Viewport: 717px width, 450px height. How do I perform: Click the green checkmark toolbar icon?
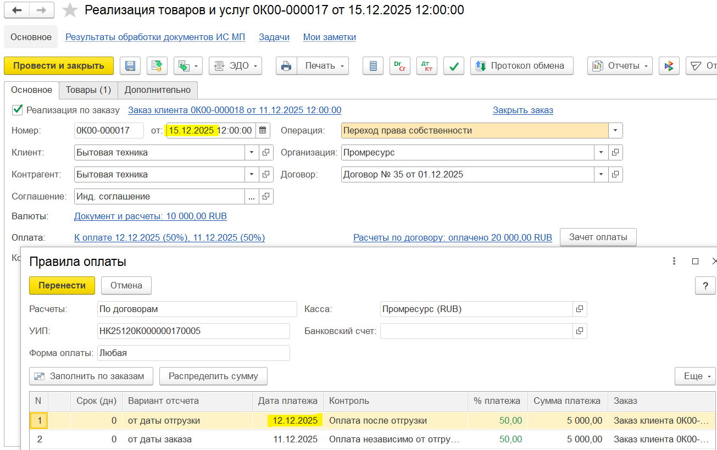tap(453, 66)
